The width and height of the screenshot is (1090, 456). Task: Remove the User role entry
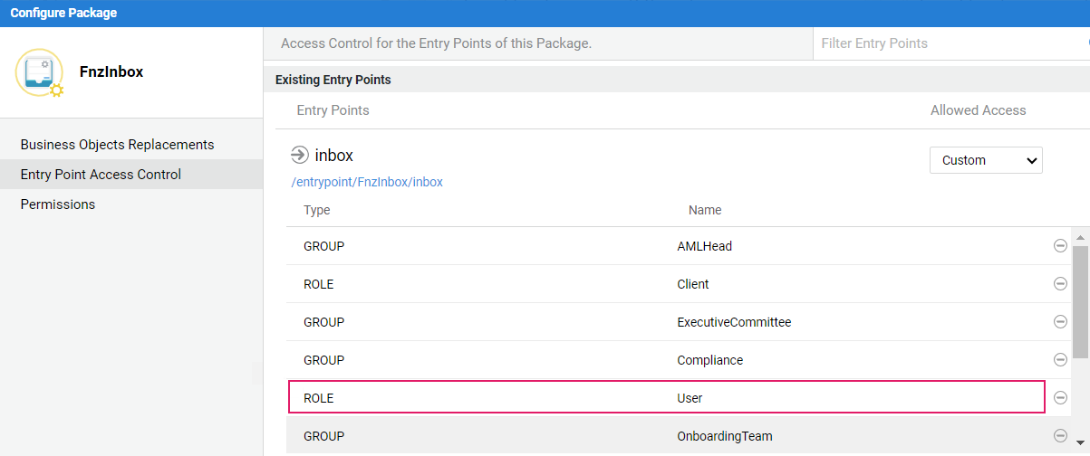[1060, 398]
